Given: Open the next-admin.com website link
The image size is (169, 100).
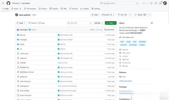Looking at the screenshot, I should click(x=128, y=37).
